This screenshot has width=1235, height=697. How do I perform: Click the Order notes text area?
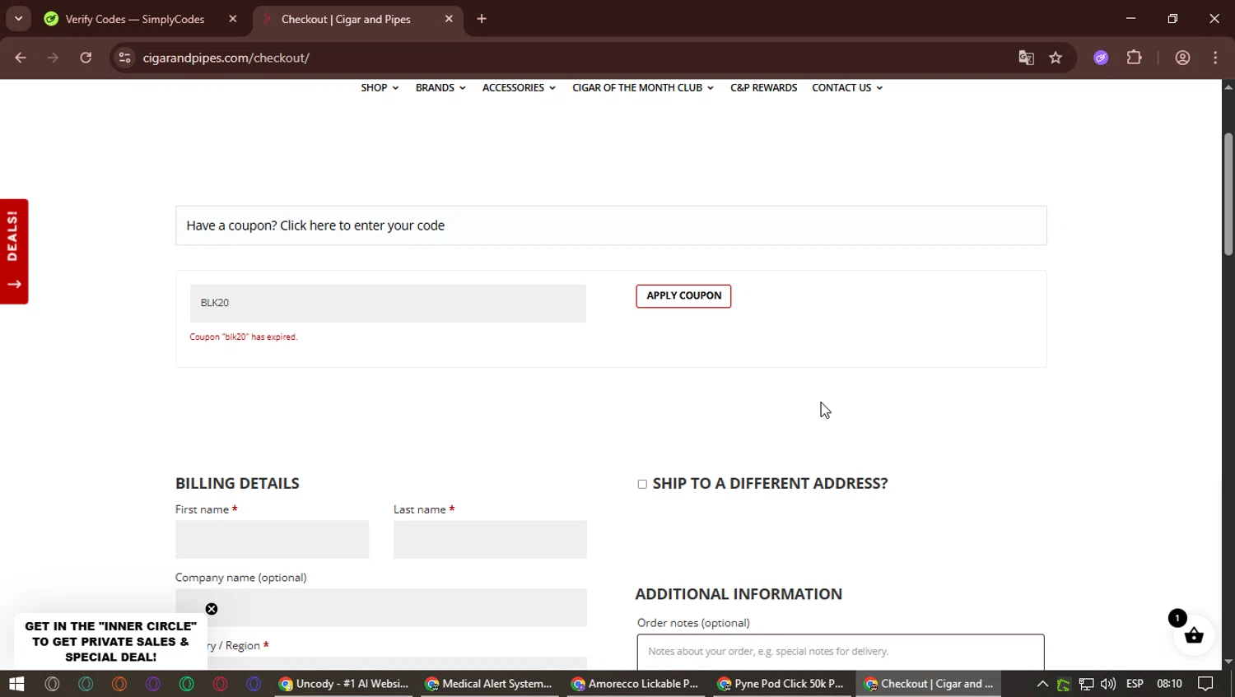841,652
